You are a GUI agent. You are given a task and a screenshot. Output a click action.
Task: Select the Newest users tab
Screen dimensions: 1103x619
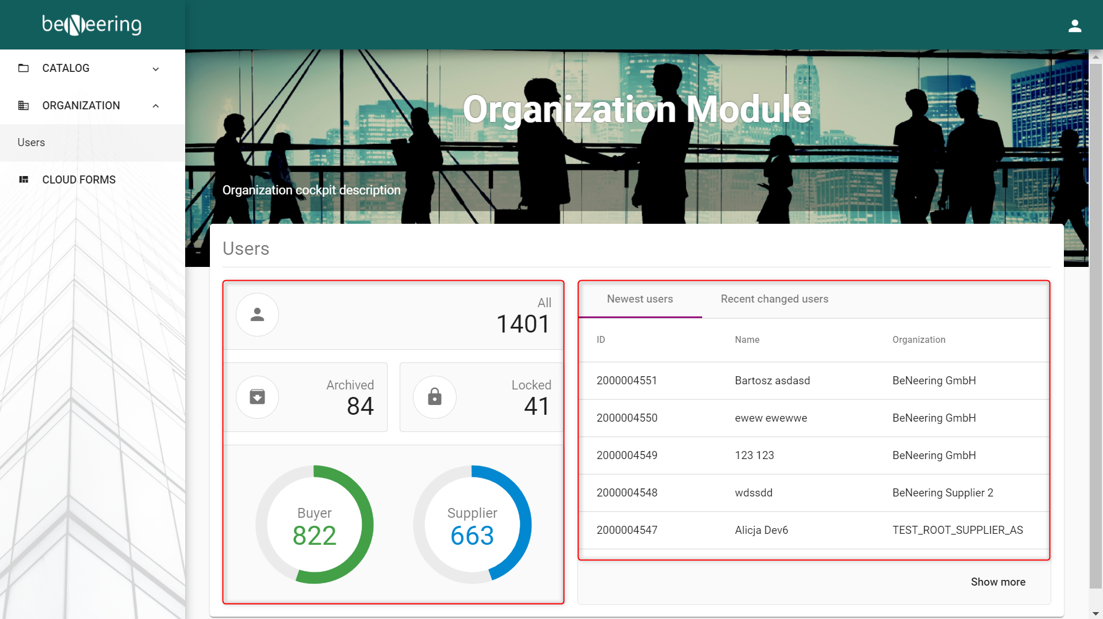(x=639, y=299)
